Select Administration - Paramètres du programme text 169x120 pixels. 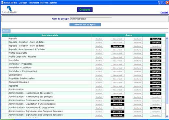click(31, 108)
